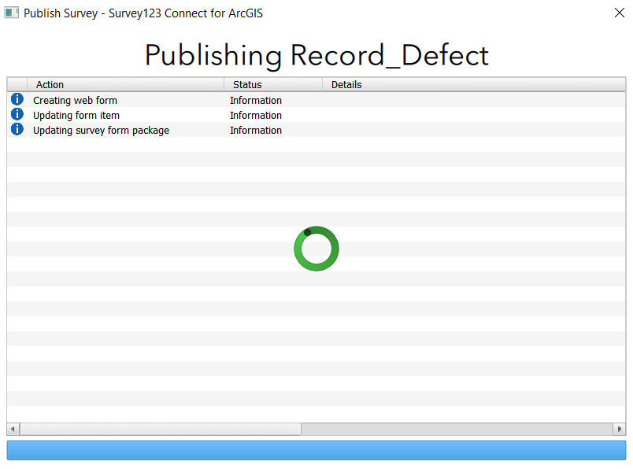Image resolution: width=633 pixels, height=469 pixels.
Task: Click Information status of Updating form item
Action: pyautogui.click(x=256, y=116)
